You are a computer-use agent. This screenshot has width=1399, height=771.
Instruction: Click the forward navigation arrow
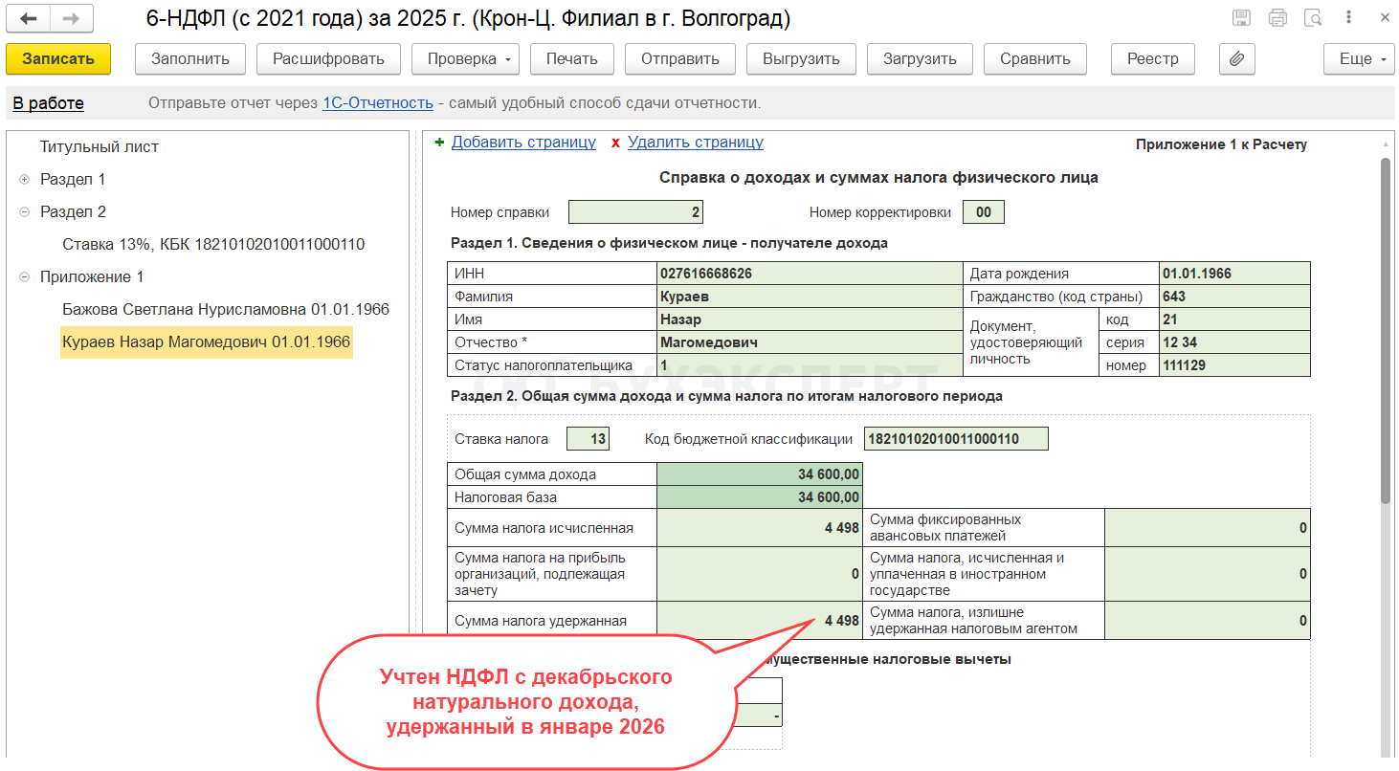tap(71, 18)
